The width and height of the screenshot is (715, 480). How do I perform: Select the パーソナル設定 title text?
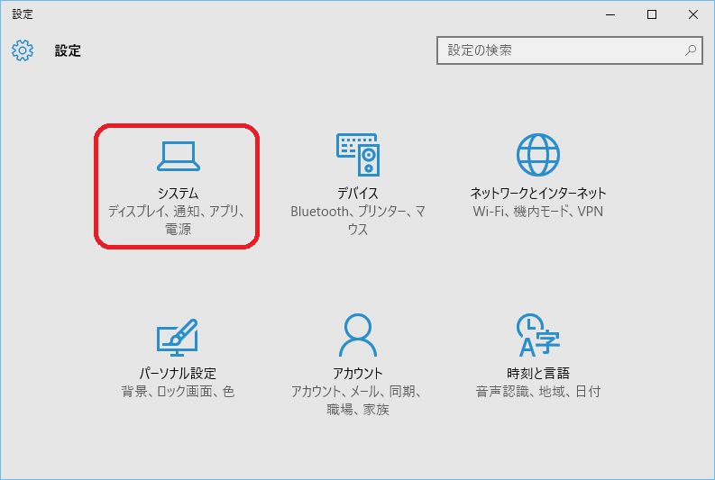tap(178, 374)
